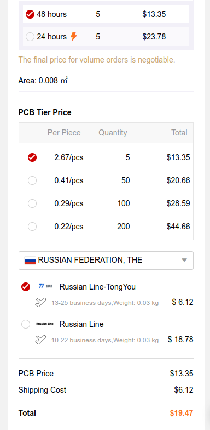
Task: Click the lightning bolt express icon
Action: [x=73, y=36]
